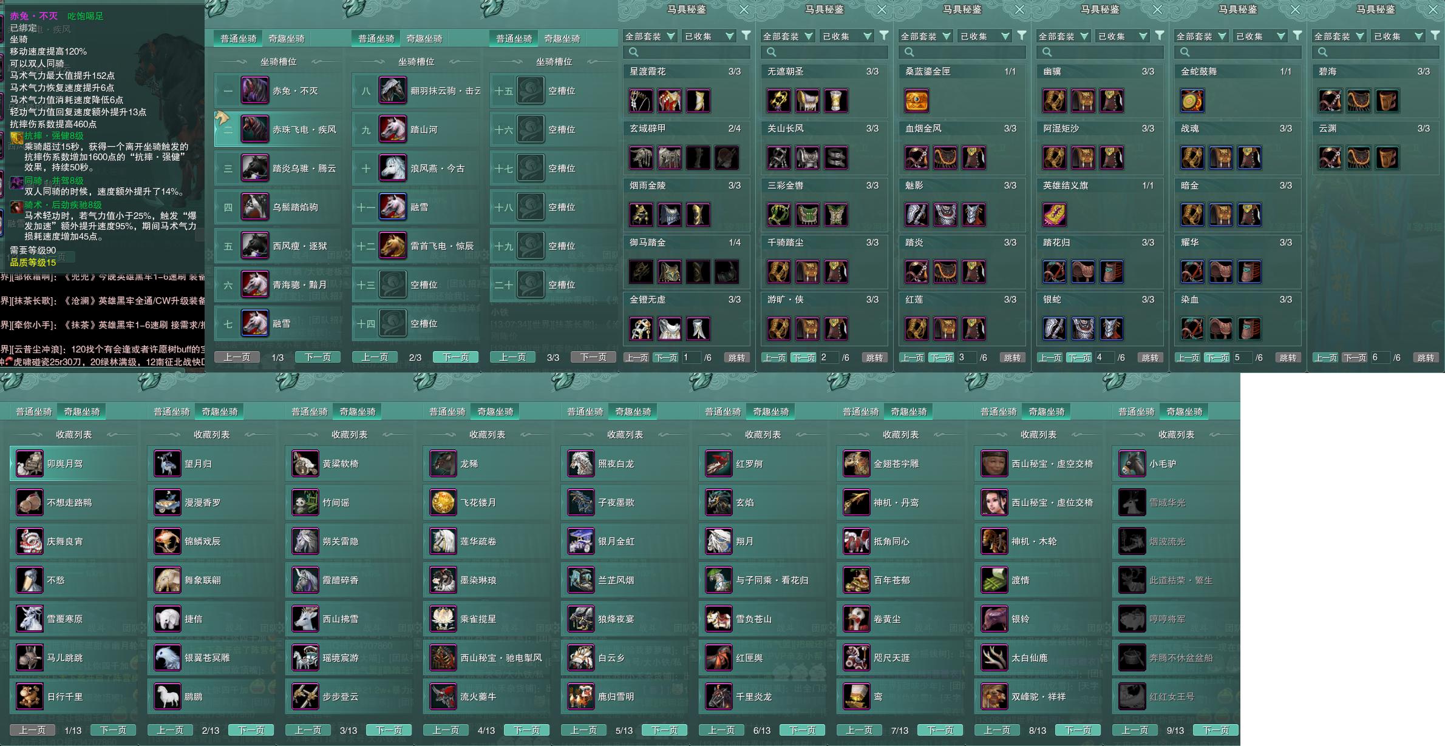Click the 金翅苍宇雕 eagle icon
Screen dimensions: 1445x746
[856, 464]
